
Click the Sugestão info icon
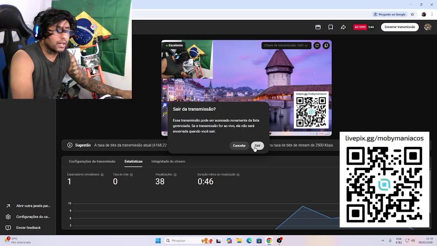70,145
